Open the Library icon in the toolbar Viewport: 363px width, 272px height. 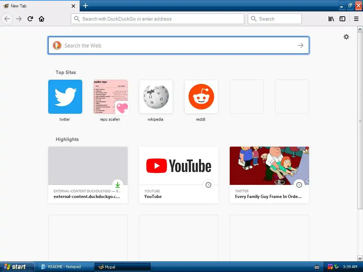[x=331, y=19]
